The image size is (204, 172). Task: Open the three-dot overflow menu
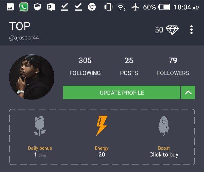tap(191, 30)
